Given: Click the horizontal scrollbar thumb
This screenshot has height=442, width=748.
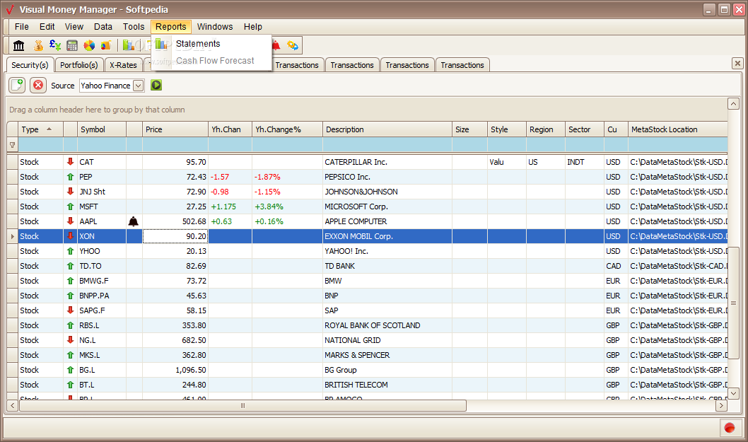Looking at the screenshot, I should pos(242,405).
